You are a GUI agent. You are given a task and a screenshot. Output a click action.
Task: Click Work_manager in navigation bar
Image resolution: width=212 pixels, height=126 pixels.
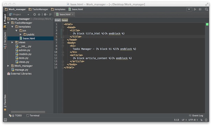pos(15,9)
